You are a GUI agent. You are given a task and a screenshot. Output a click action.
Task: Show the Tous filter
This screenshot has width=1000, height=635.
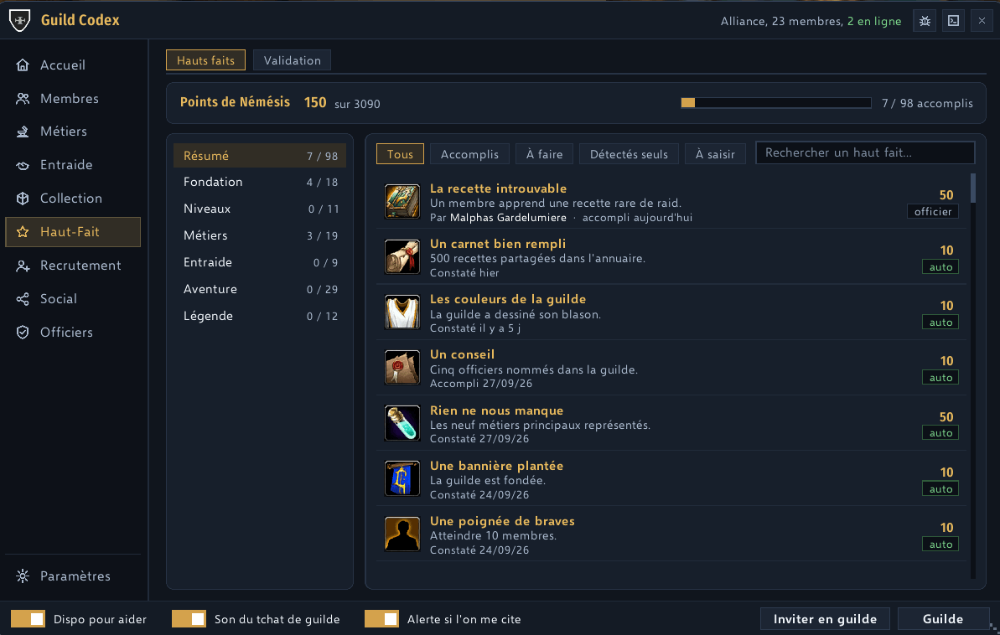tap(400, 154)
